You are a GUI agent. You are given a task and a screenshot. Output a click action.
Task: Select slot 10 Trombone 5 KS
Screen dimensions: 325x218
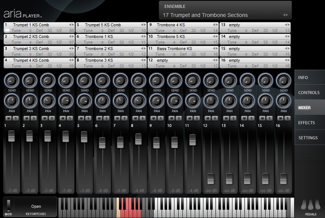[183, 39]
